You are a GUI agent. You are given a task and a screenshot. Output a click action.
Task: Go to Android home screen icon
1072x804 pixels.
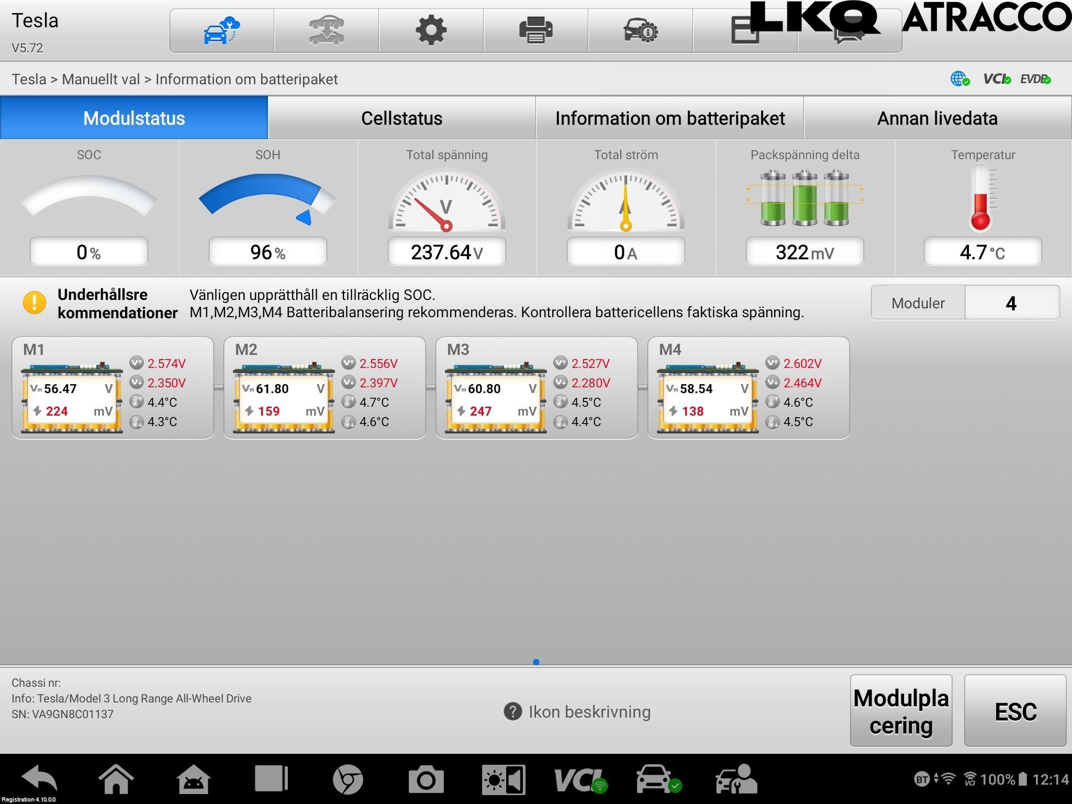(x=116, y=779)
